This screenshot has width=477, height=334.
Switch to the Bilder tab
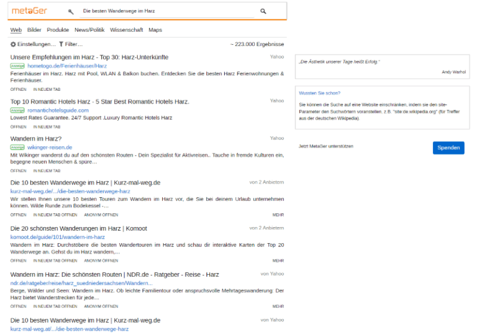34,30
